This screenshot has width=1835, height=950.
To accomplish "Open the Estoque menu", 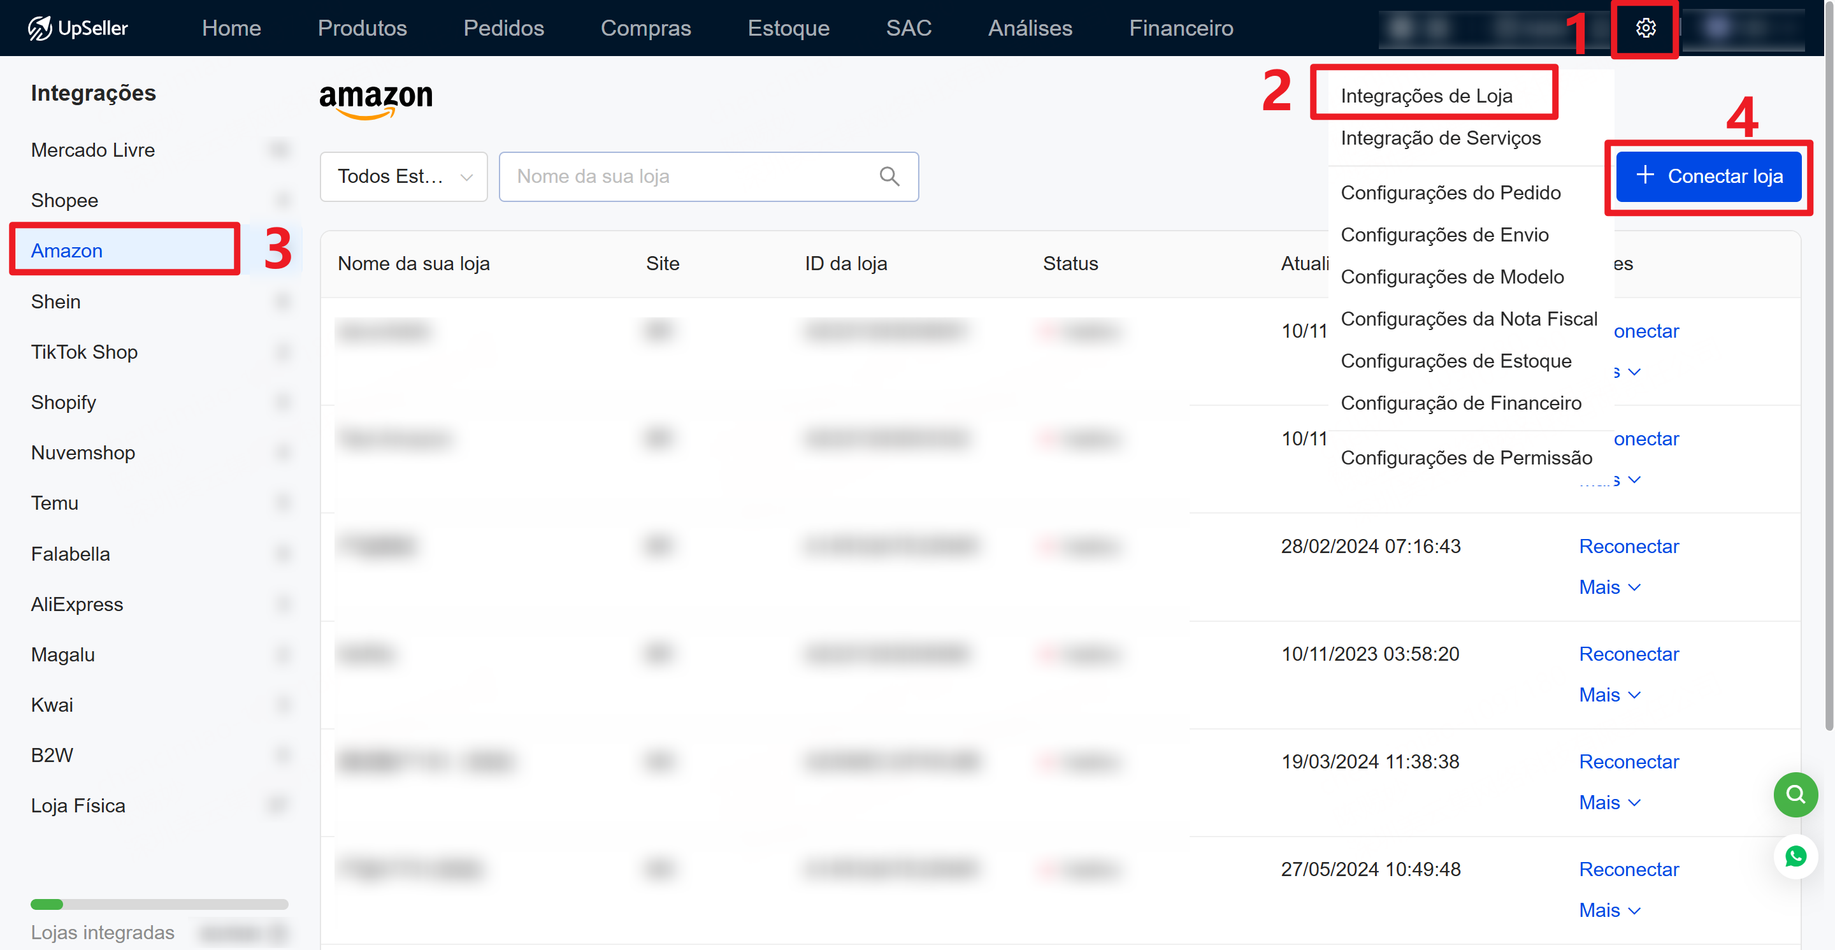I will (x=788, y=28).
